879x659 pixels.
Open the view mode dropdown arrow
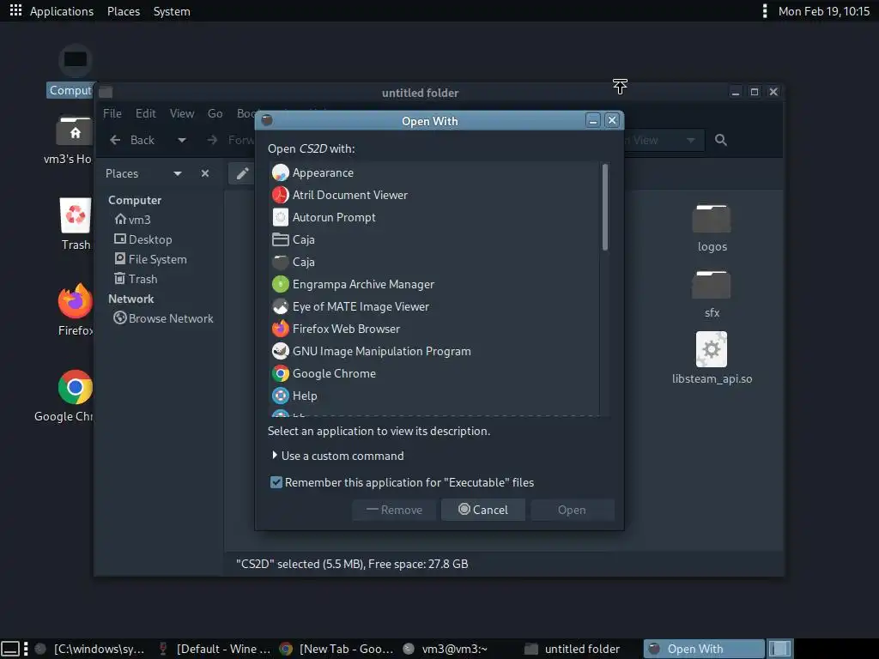tap(691, 140)
